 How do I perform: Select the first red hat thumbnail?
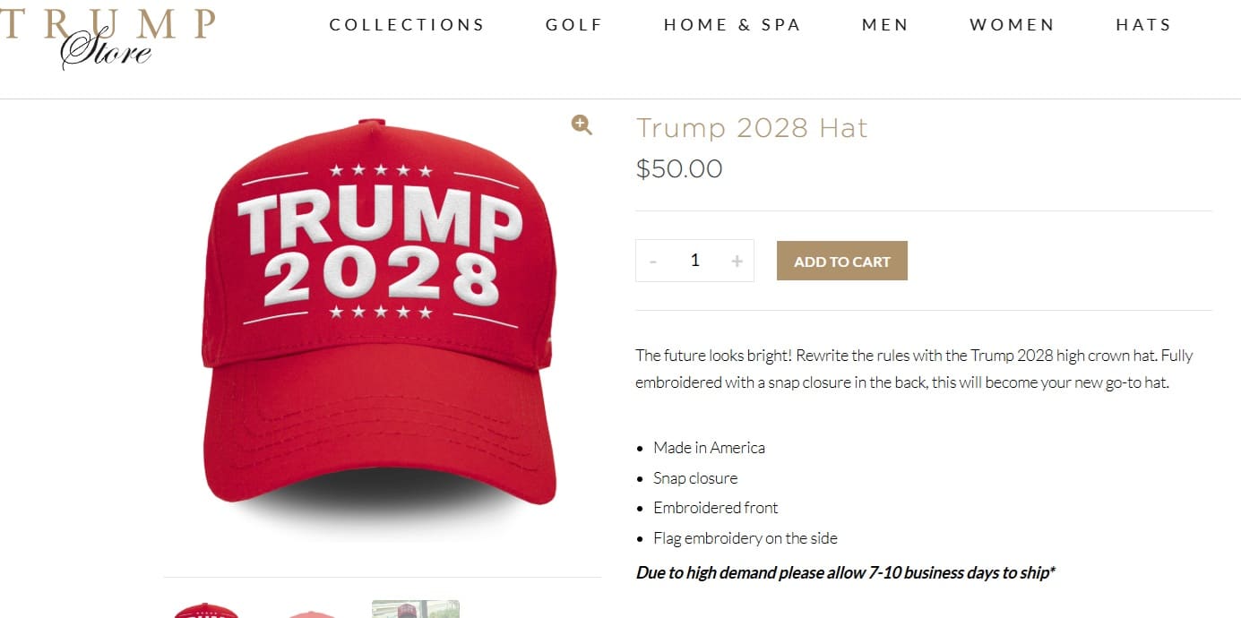point(206,610)
